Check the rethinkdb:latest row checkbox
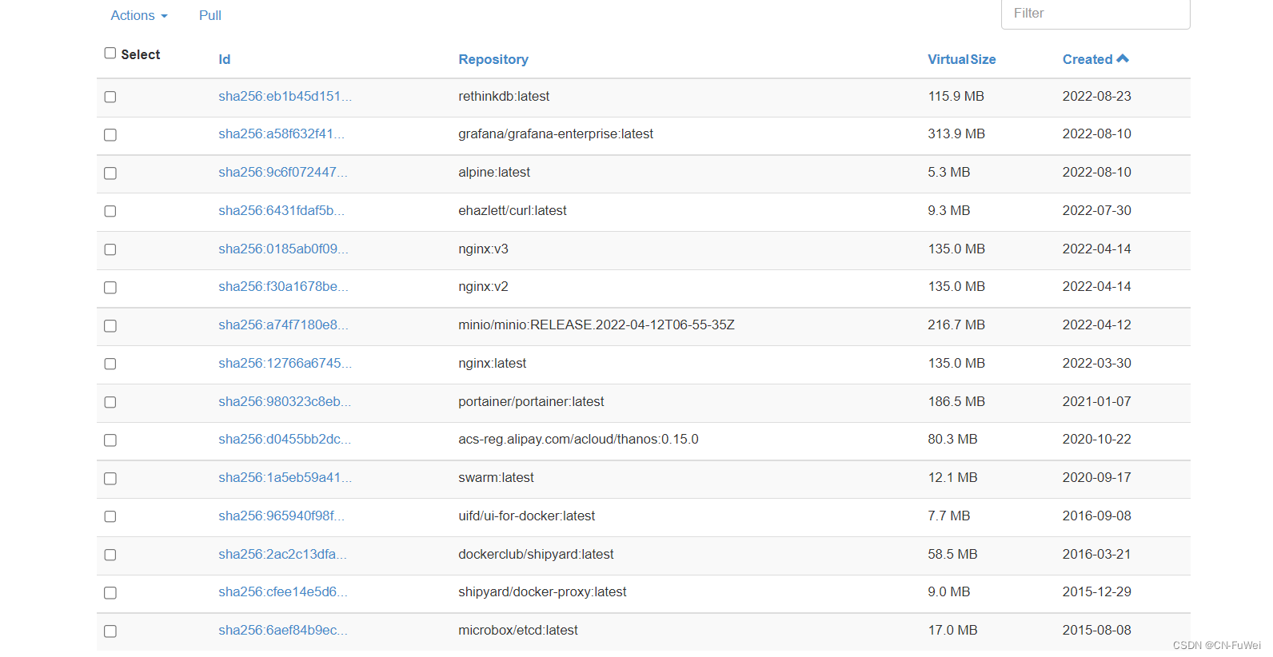 (110, 97)
